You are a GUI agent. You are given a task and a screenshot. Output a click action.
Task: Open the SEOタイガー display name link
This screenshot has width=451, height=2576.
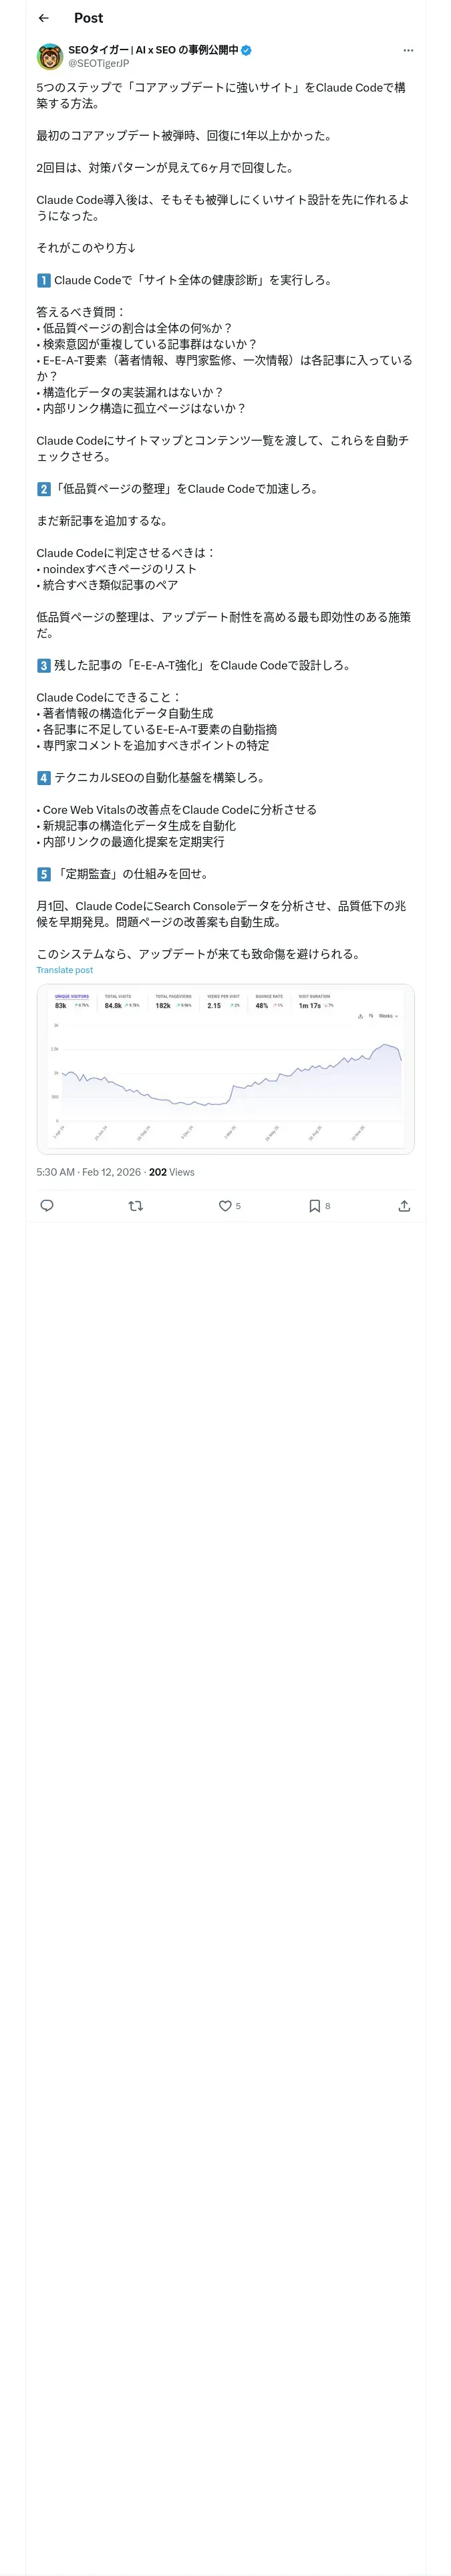pyautogui.click(x=153, y=50)
